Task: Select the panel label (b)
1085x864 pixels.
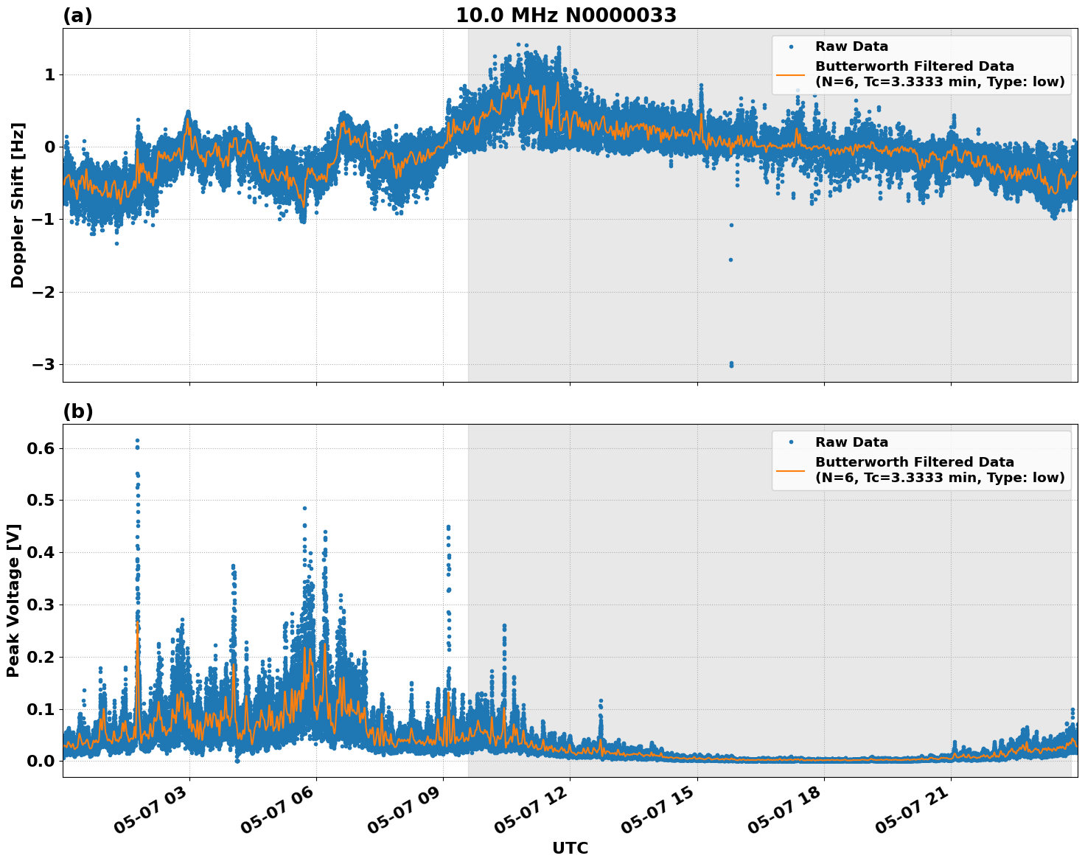Action: click(77, 411)
